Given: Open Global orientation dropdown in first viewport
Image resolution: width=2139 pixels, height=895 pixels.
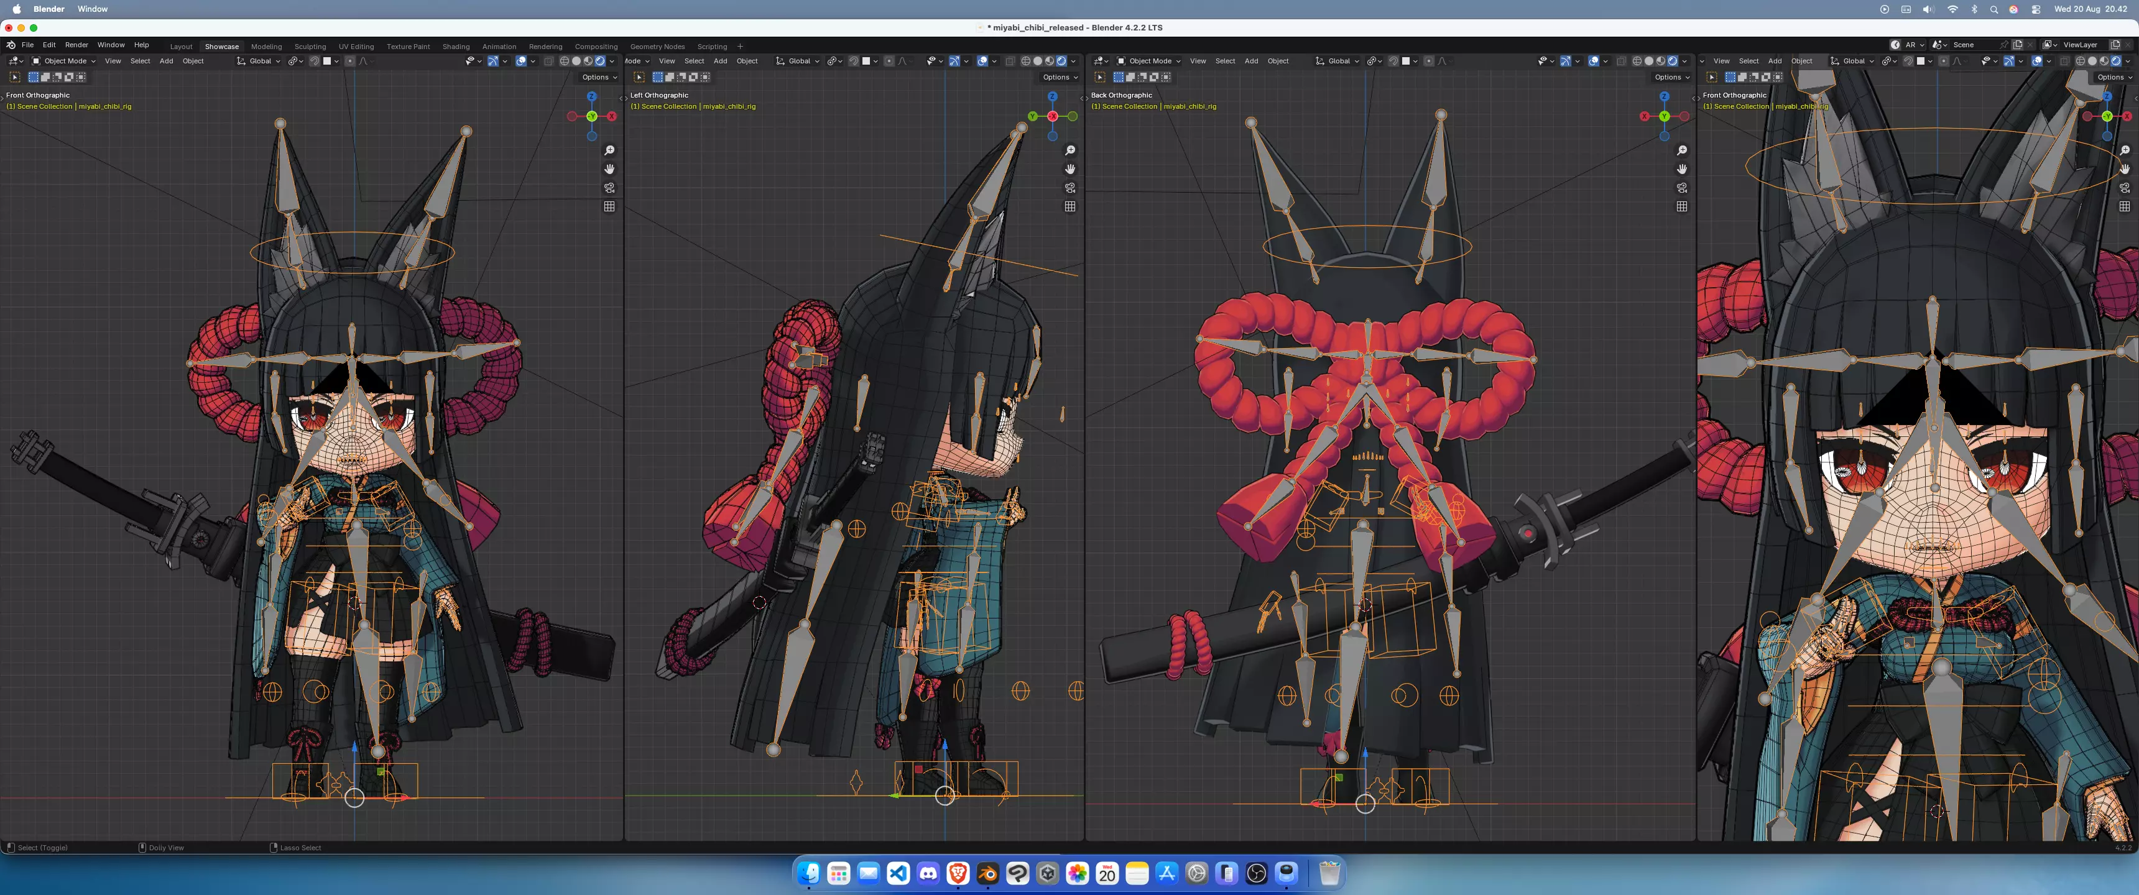Looking at the screenshot, I should [258, 61].
